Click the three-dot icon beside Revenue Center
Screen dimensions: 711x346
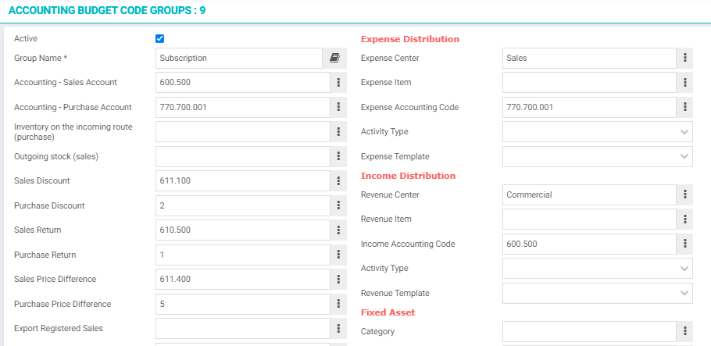coord(684,194)
